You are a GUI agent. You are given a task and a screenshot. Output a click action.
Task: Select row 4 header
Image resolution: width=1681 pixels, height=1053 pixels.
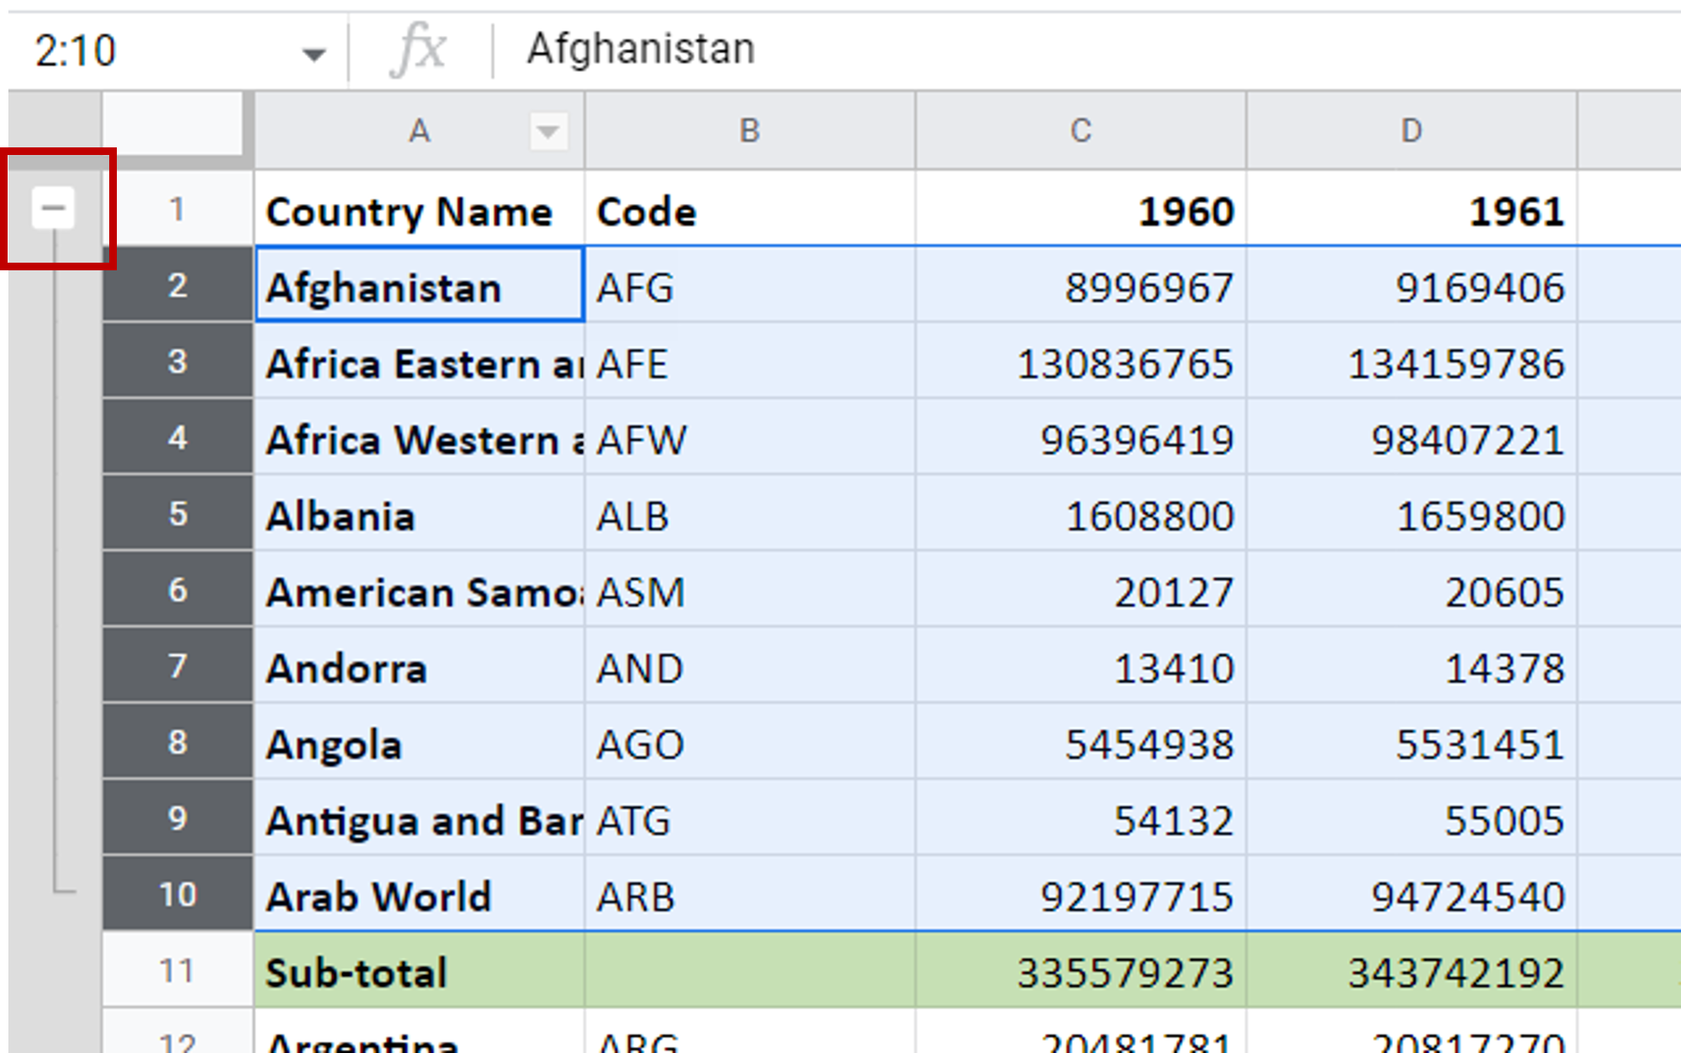coord(177,437)
